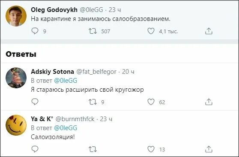Open the Oleg Godovykh profile name link

click(x=54, y=10)
